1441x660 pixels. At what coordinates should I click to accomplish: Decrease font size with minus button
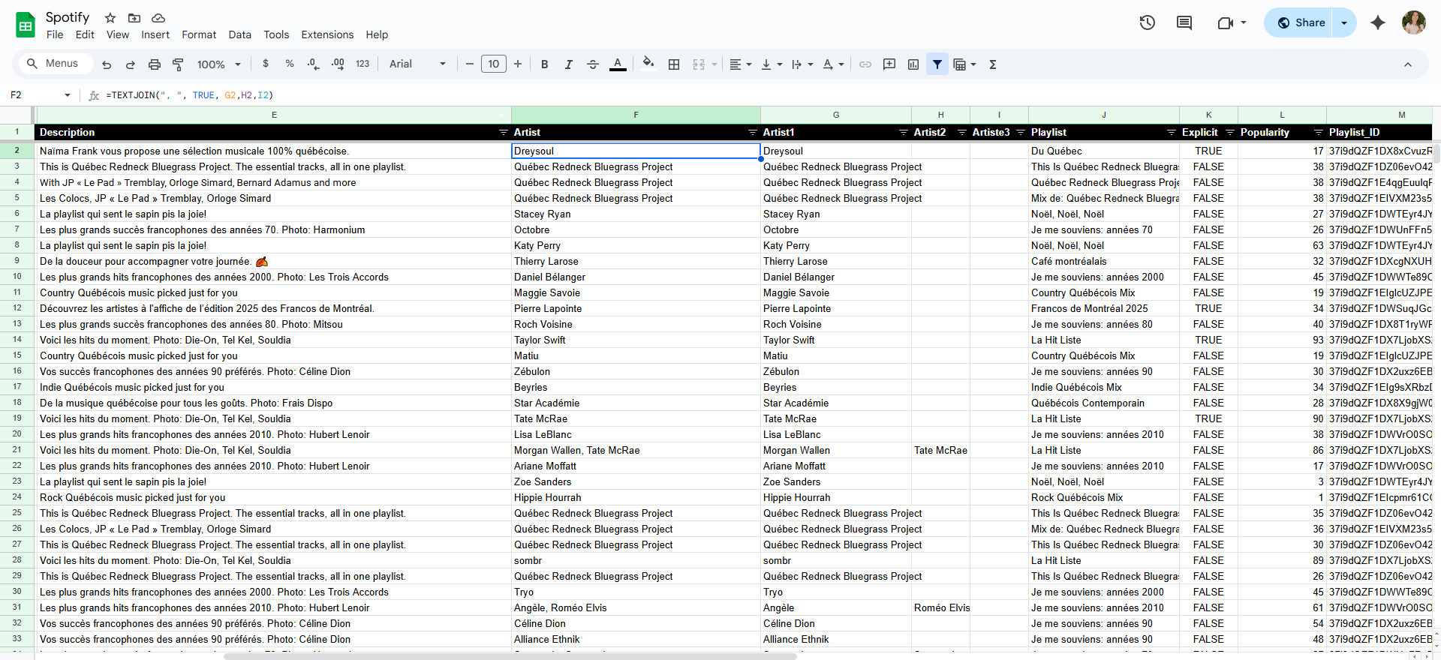[470, 64]
